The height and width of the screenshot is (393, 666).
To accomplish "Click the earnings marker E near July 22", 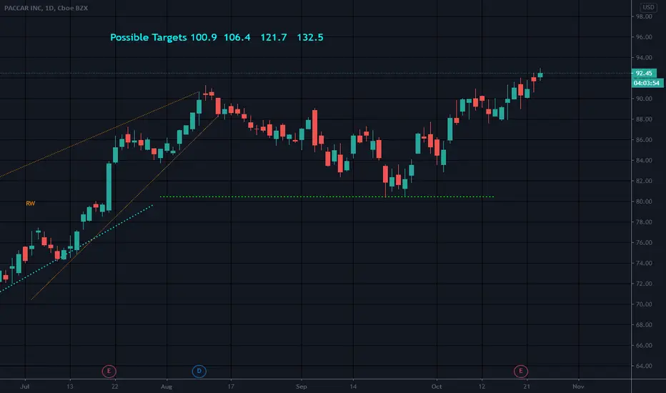I will click(109, 372).
